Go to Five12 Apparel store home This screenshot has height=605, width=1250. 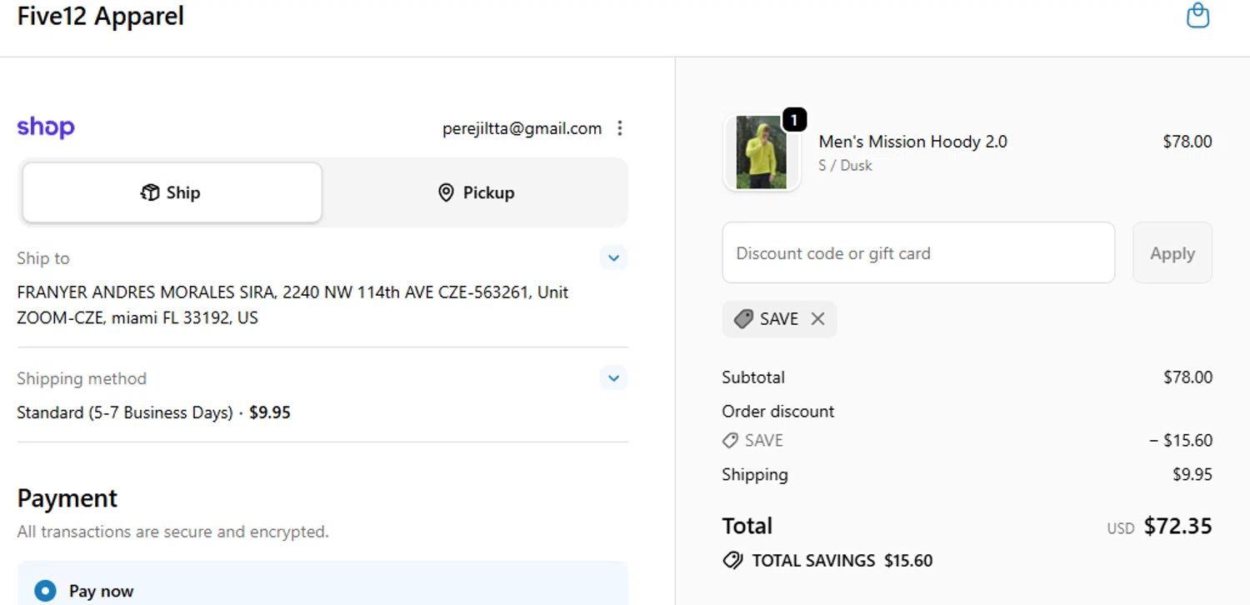tap(101, 16)
